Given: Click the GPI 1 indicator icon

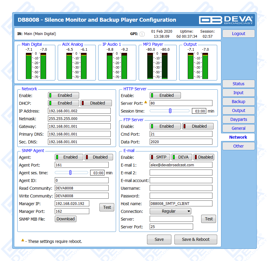Looking at the screenshot, I should tap(142, 34).
